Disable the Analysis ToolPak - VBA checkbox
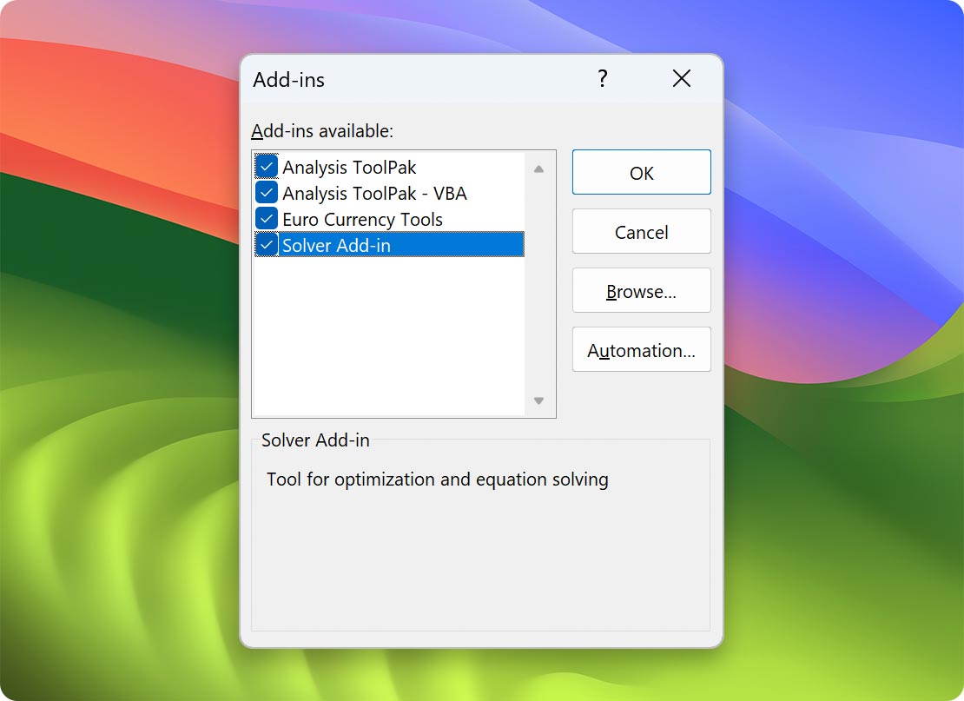Image resolution: width=964 pixels, height=701 pixels. 266,192
